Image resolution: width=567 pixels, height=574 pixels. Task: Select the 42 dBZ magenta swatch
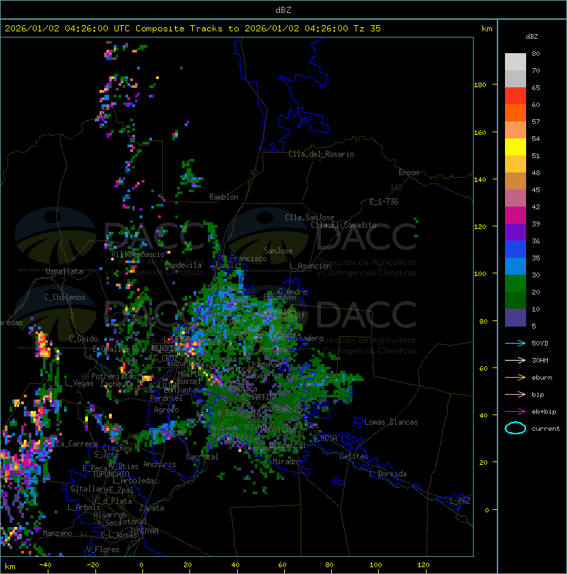point(515,215)
